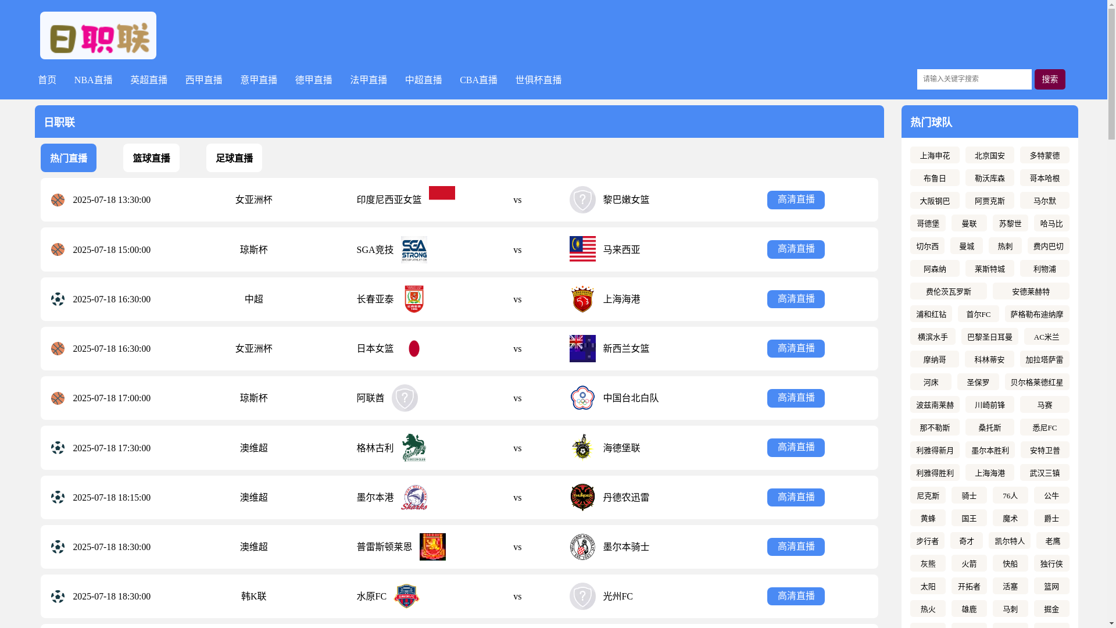Screen dimensions: 1116x628
Task: Click 高清直播 for 长春亚泰 vs 上海海港
Action: (x=796, y=299)
